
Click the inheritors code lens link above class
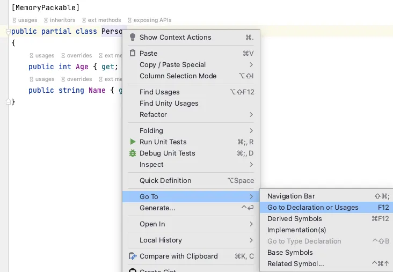pos(60,20)
